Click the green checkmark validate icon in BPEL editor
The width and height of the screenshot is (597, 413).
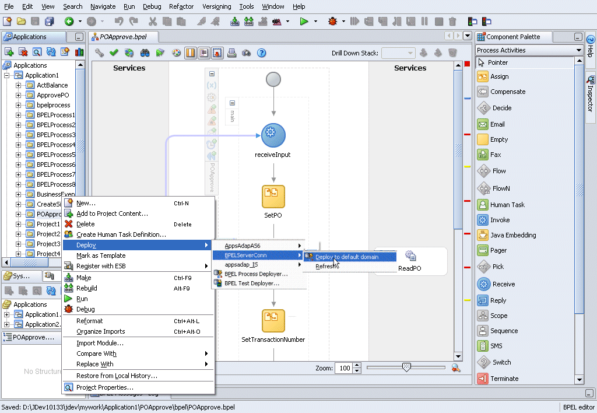[x=114, y=53]
